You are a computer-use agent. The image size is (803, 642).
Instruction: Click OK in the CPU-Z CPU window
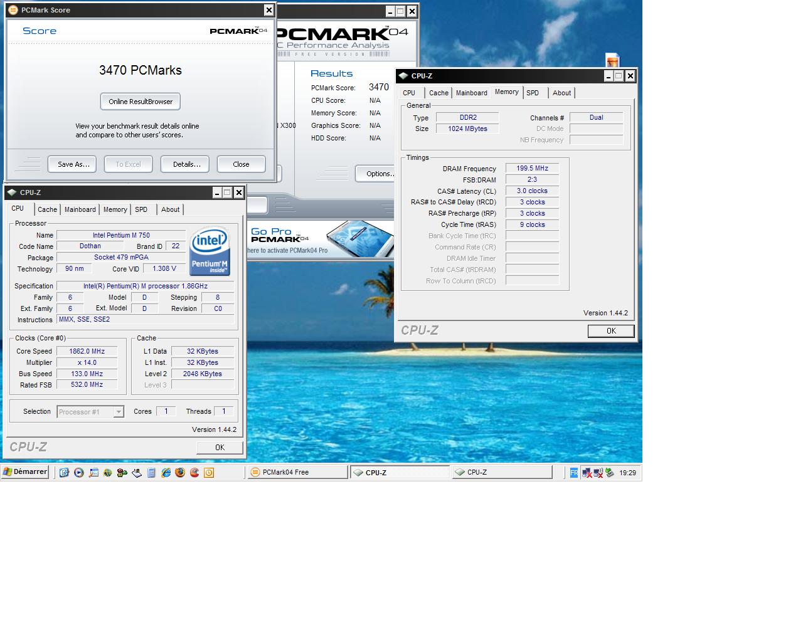coord(220,448)
